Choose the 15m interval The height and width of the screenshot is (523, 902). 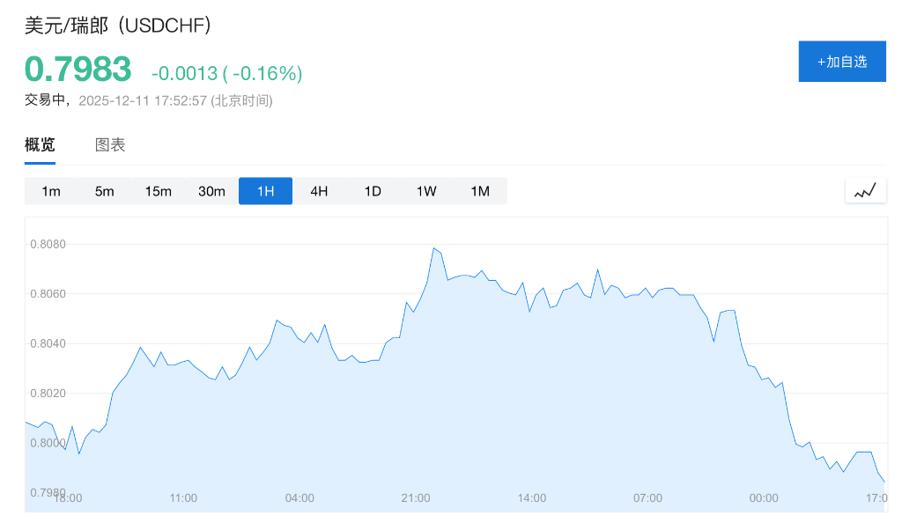pyautogui.click(x=159, y=191)
